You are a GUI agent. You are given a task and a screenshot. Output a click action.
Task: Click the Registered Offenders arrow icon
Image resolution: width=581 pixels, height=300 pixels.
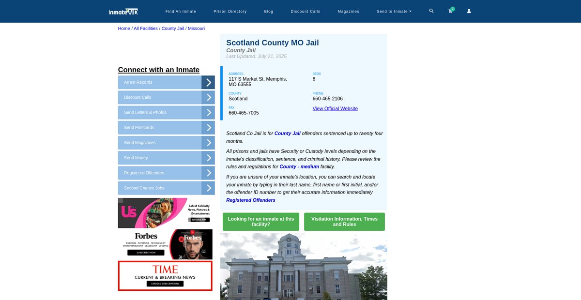point(208,173)
